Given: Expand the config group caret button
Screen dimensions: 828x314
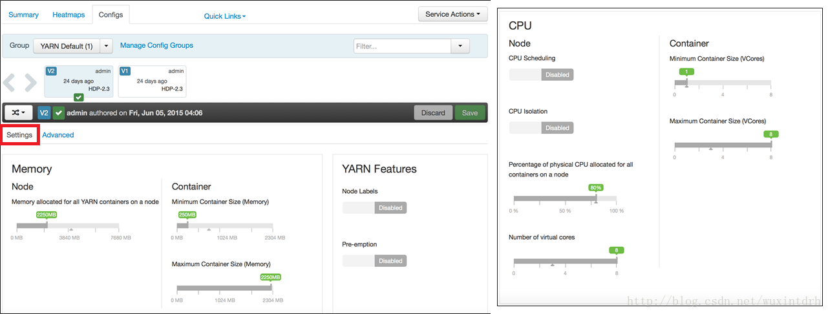Looking at the screenshot, I should coord(107,46).
